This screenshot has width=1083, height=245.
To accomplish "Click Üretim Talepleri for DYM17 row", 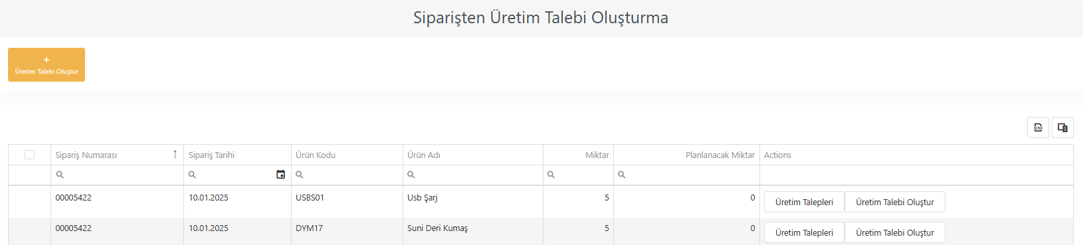I will coord(804,232).
